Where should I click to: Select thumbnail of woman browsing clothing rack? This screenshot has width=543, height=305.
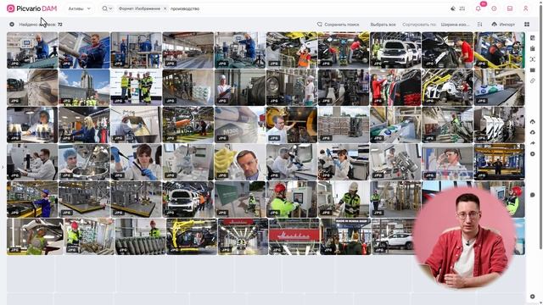(395, 87)
